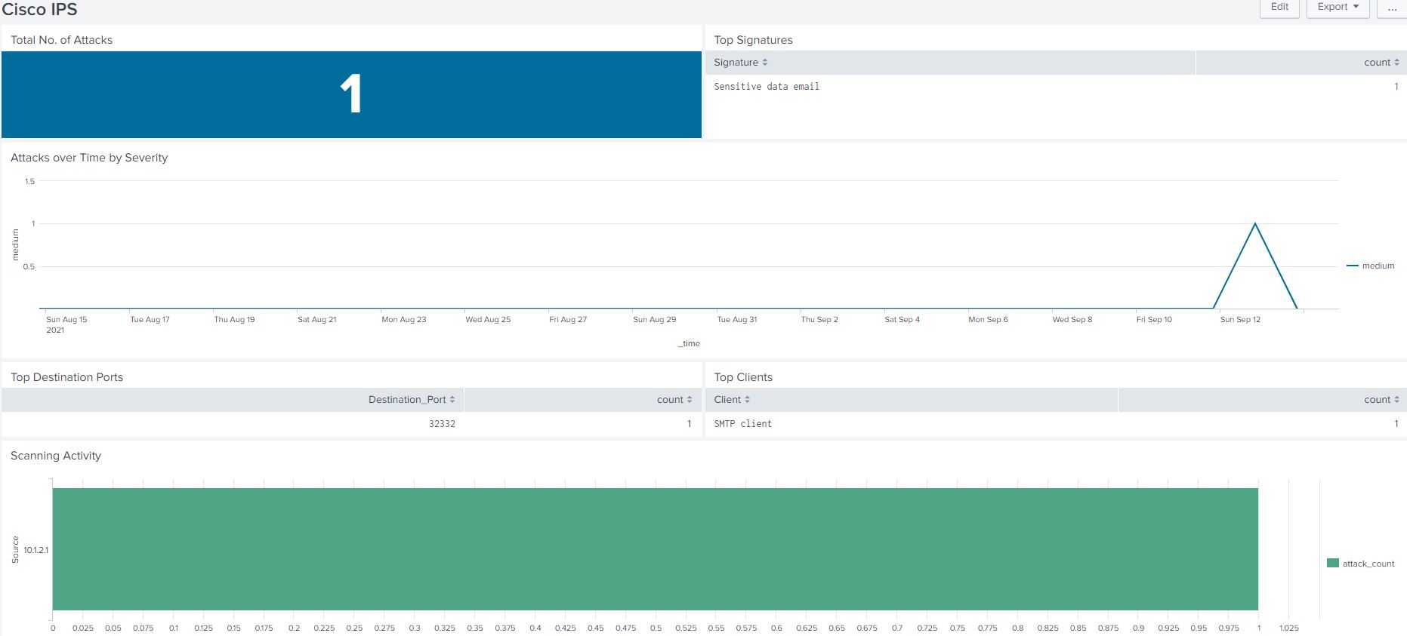This screenshot has width=1407, height=636.
Task: Click the Scanning Activity panel title
Action: click(x=56, y=456)
